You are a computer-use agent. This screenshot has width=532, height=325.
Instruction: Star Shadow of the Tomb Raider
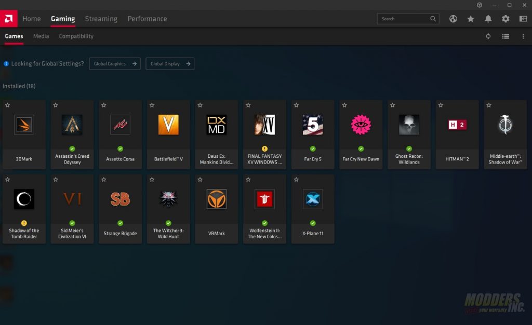(x=7, y=180)
